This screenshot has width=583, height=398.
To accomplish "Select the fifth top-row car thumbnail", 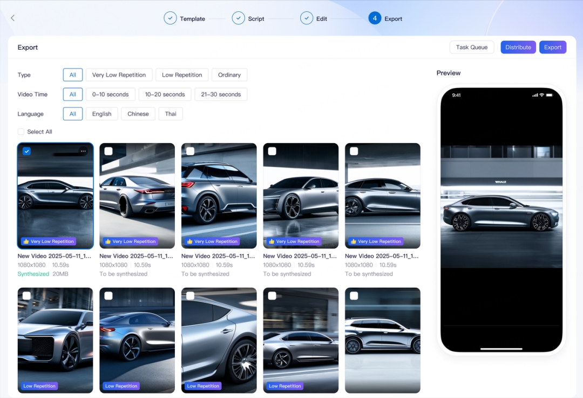I will 383,195.
